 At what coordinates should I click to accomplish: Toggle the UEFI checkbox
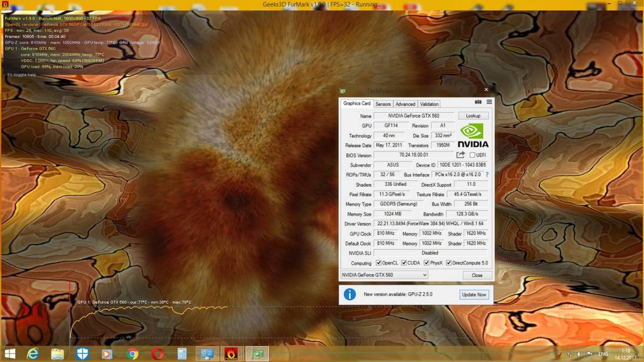[472, 155]
